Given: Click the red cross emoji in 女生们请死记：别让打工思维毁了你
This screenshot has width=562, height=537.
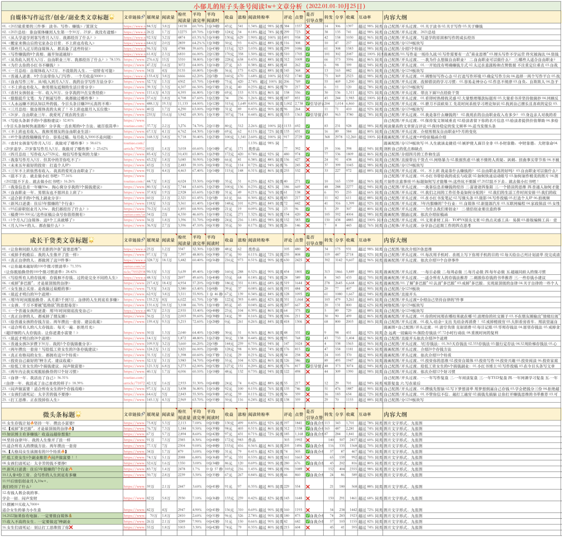Looking at the screenshot, I should click(71, 527).
